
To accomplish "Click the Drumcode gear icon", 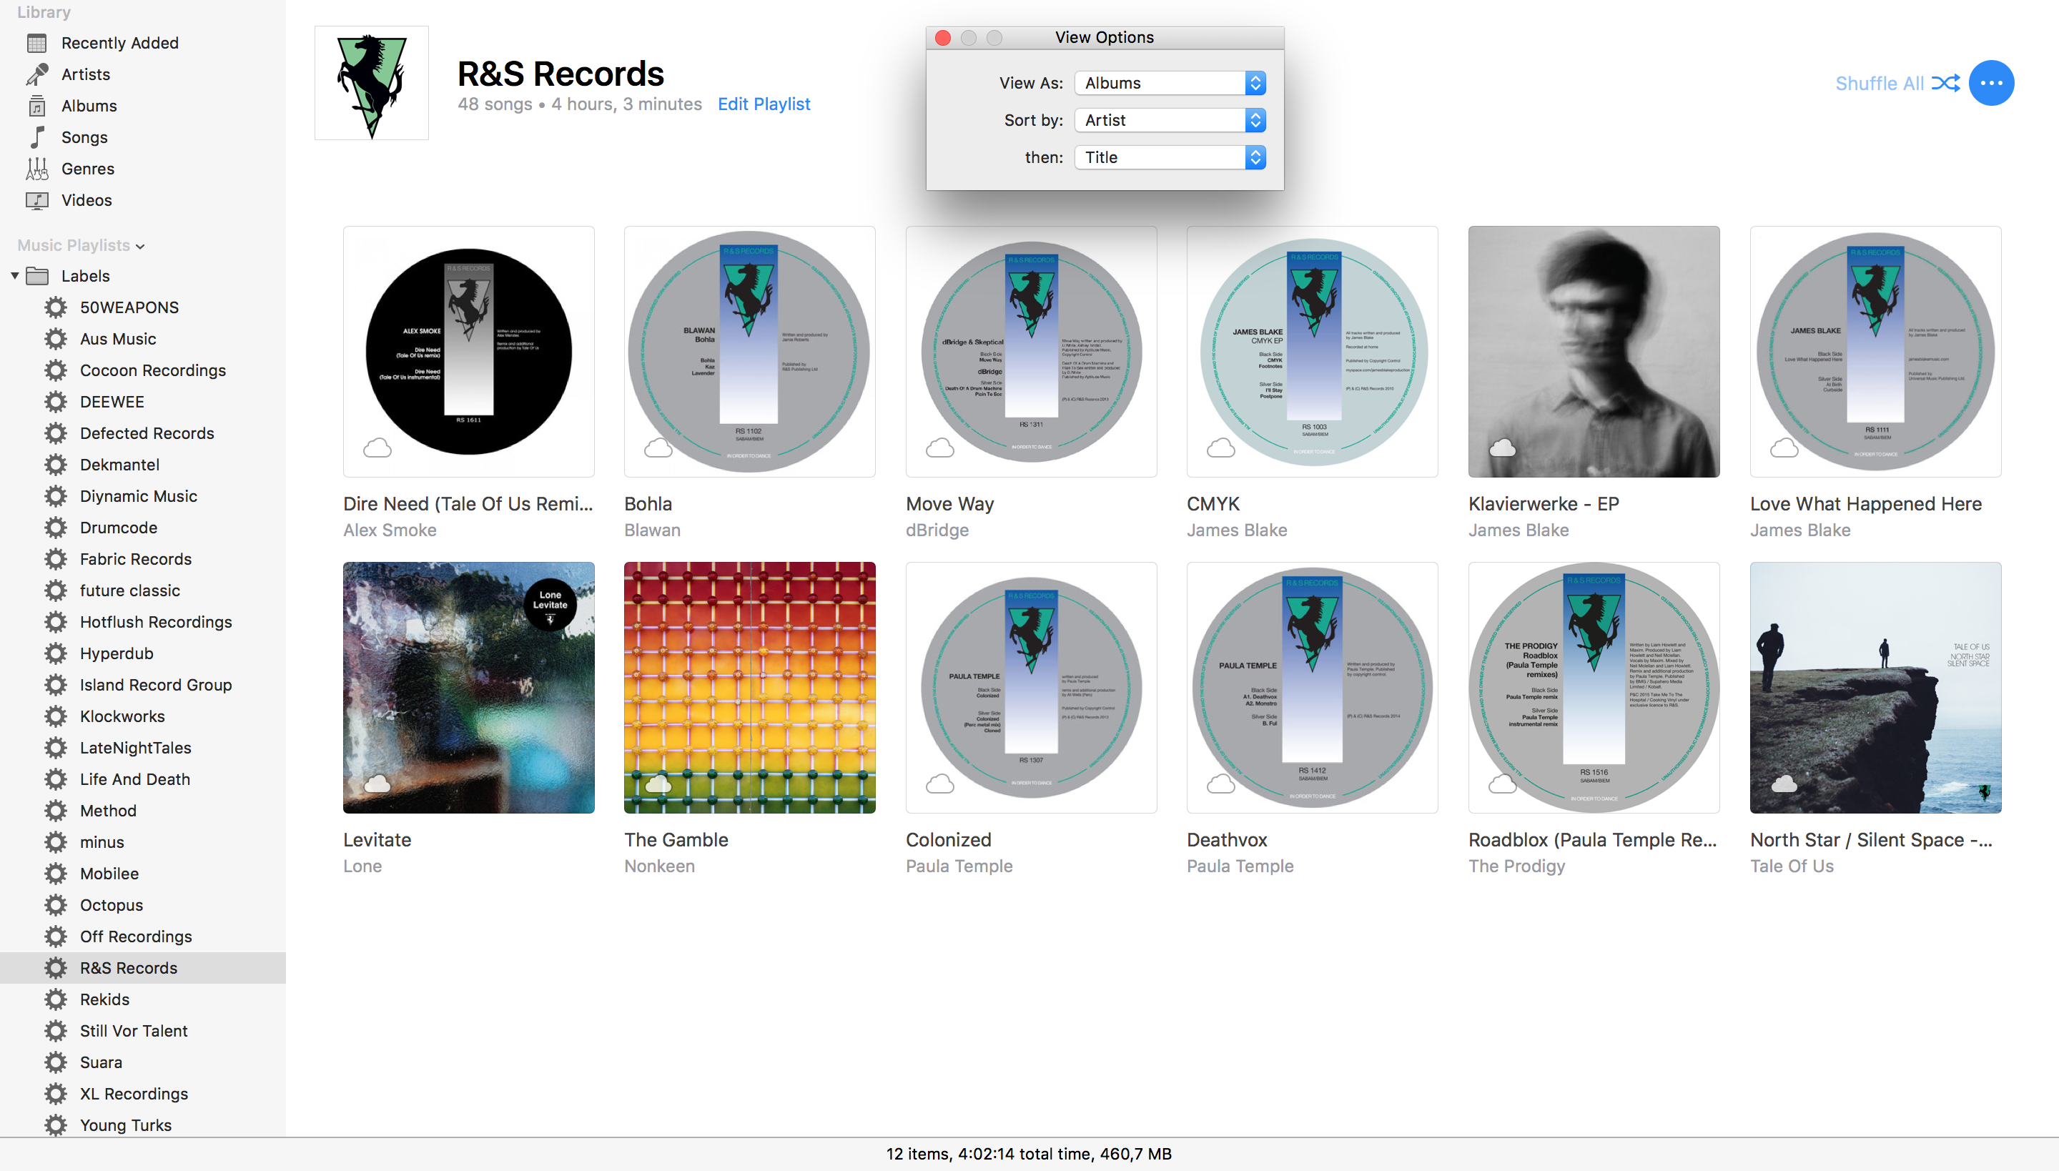I will (56, 528).
